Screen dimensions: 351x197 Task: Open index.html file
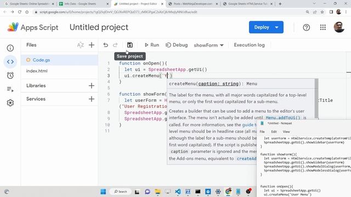(x=59, y=71)
